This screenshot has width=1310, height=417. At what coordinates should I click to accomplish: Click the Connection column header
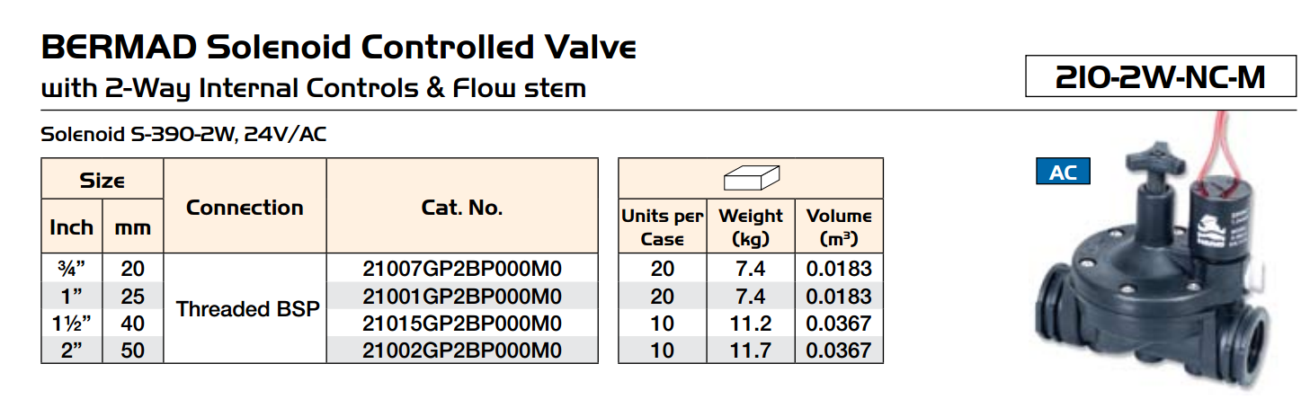(x=245, y=207)
